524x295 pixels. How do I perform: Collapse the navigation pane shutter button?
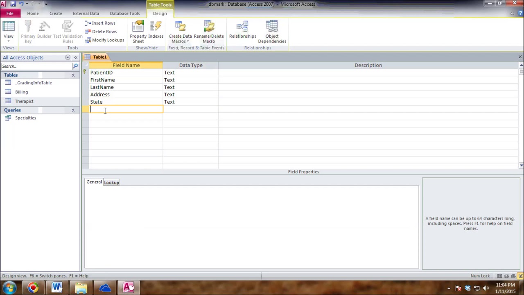(x=76, y=57)
